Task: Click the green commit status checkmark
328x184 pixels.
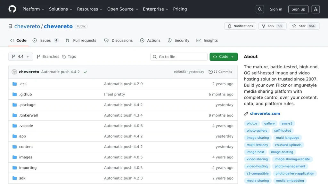Action: (85, 72)
